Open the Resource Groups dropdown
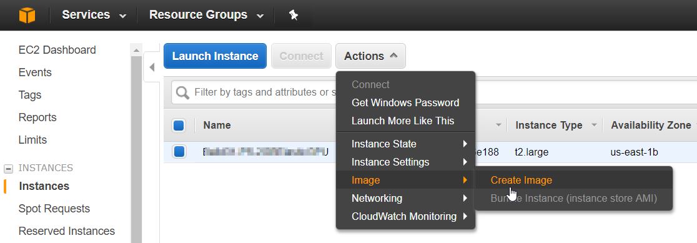This screenshot has height=243, width=697. (x=206, y=14)
